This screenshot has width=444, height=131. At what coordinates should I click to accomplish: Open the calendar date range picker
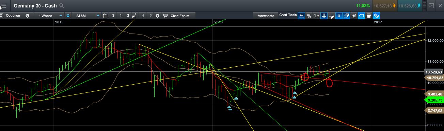[x=105, y=16]
